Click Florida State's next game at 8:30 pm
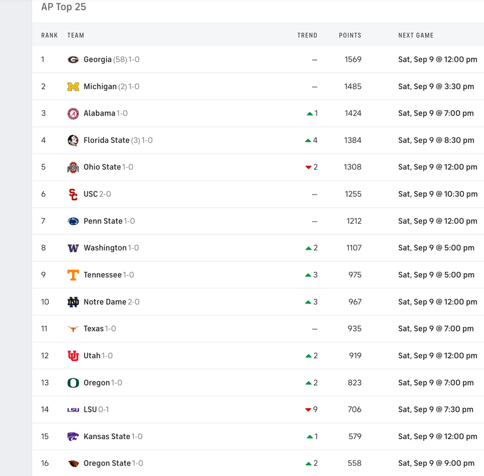This screenshot has width=484, height=476. tap(436, 140)
